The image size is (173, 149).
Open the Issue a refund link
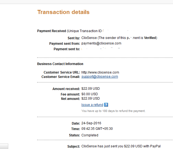[92, 105]
